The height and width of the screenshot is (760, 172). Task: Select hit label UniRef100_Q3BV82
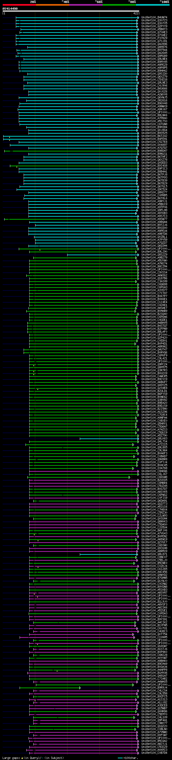pyautogui.click(x=154, y=400)
